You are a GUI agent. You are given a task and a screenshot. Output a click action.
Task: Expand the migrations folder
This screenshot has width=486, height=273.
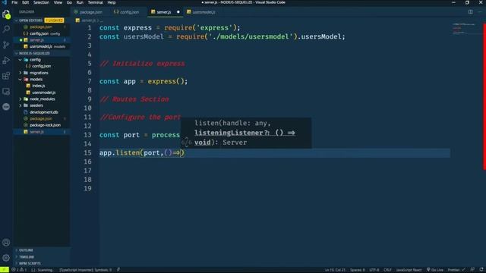click(x=21, y=73)
